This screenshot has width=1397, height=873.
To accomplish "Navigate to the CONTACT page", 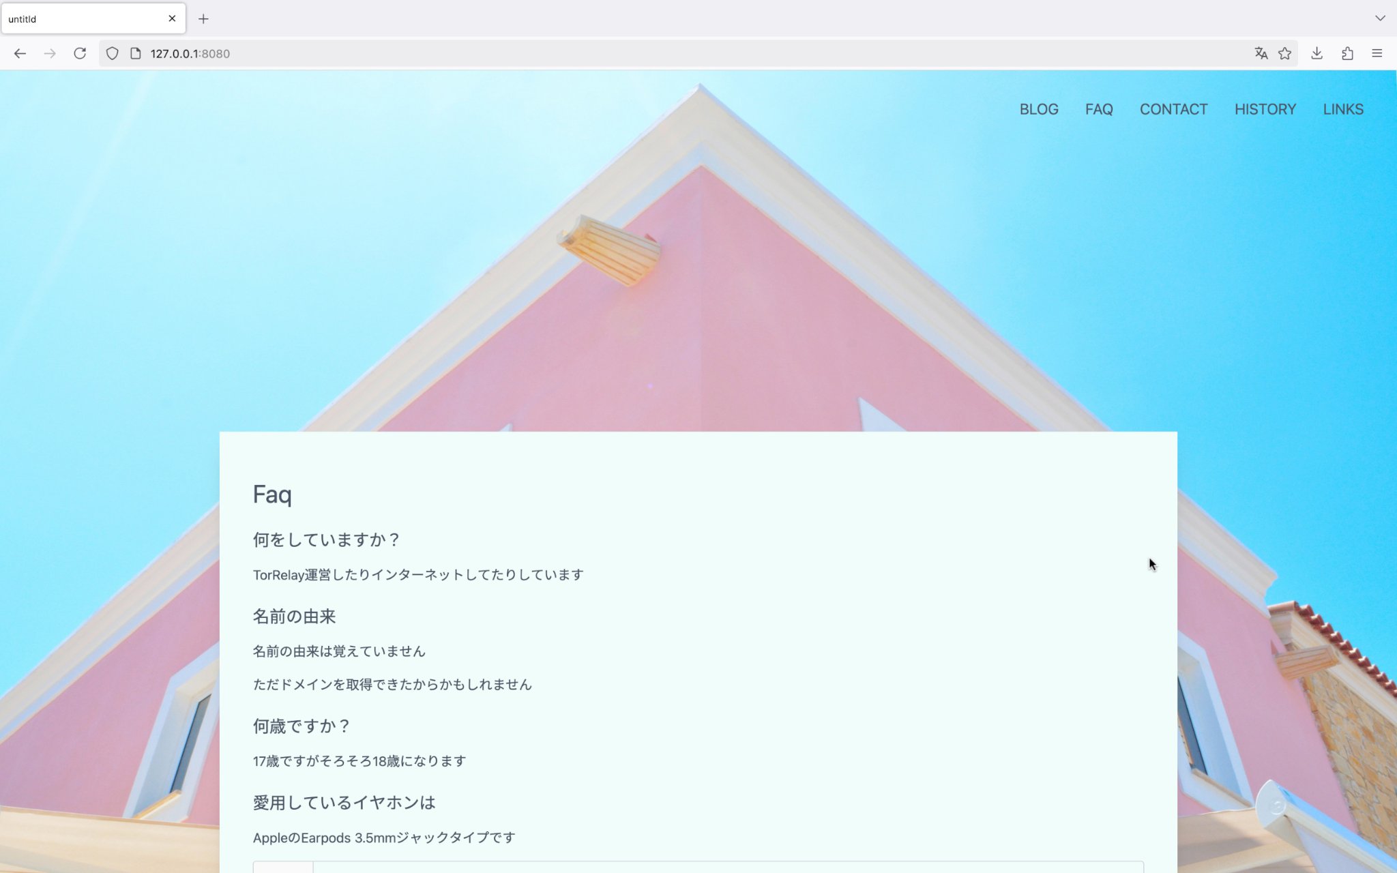I will click(x=1173, y=109).
